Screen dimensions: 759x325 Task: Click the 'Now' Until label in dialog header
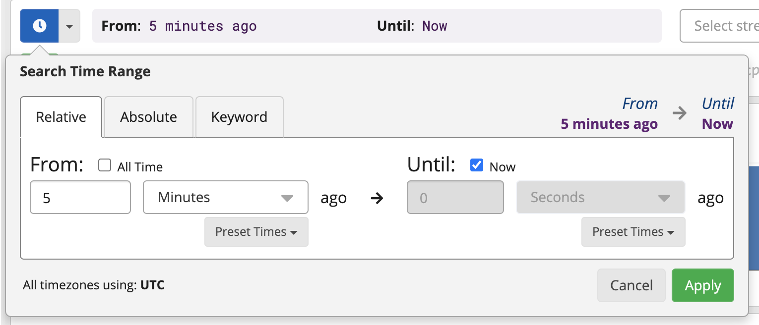[x=717, y=124]
